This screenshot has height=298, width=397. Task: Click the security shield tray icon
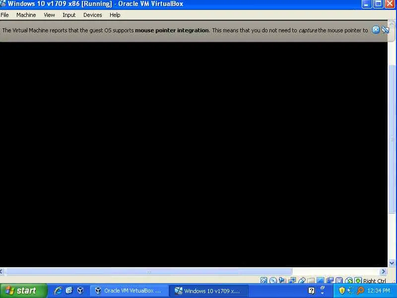[342, 291]
